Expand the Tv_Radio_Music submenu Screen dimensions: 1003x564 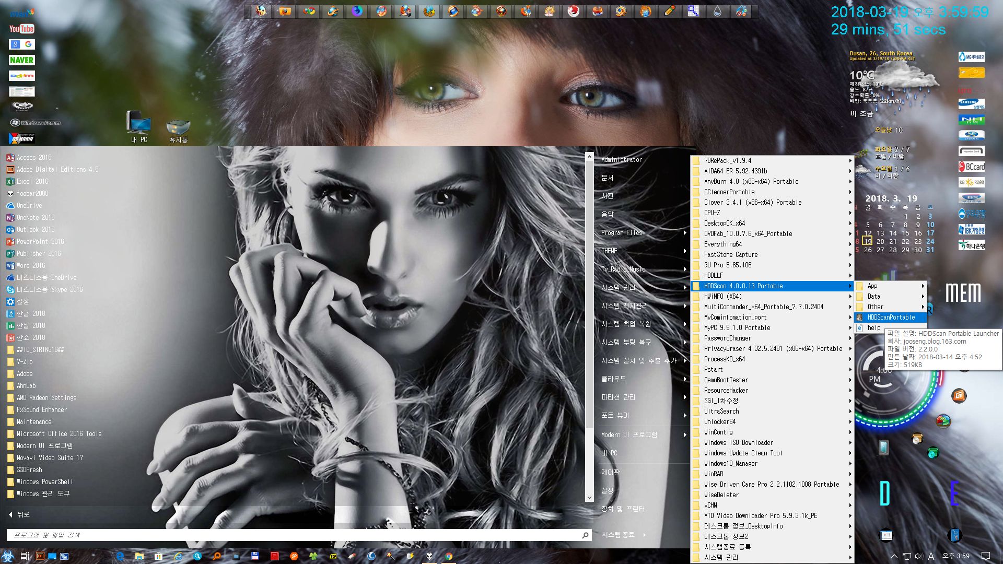644,269
